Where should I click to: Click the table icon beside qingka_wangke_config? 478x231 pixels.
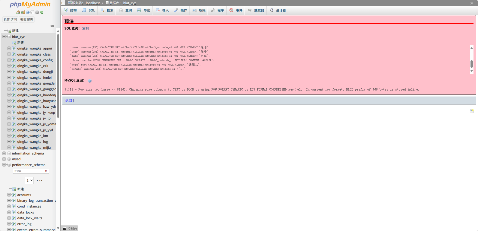[x=14, y=60]
